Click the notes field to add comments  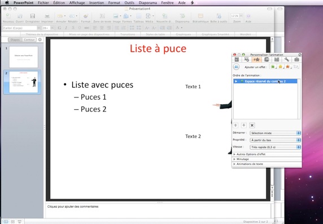[x=158, y=210]
